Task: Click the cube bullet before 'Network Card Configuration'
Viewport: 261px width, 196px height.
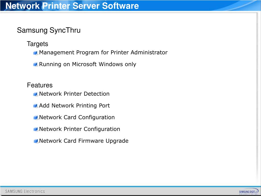Action: click(x=36, y=118)
